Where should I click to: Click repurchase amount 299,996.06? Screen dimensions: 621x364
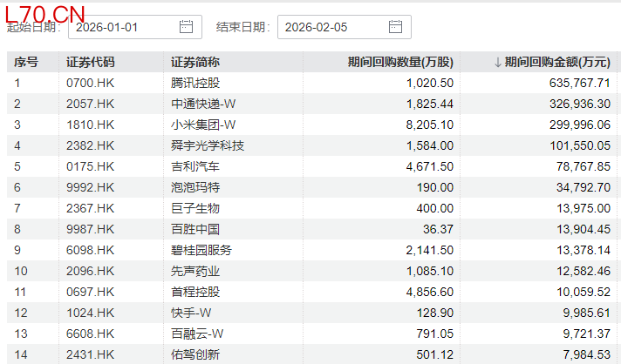[x=580, y=125]
